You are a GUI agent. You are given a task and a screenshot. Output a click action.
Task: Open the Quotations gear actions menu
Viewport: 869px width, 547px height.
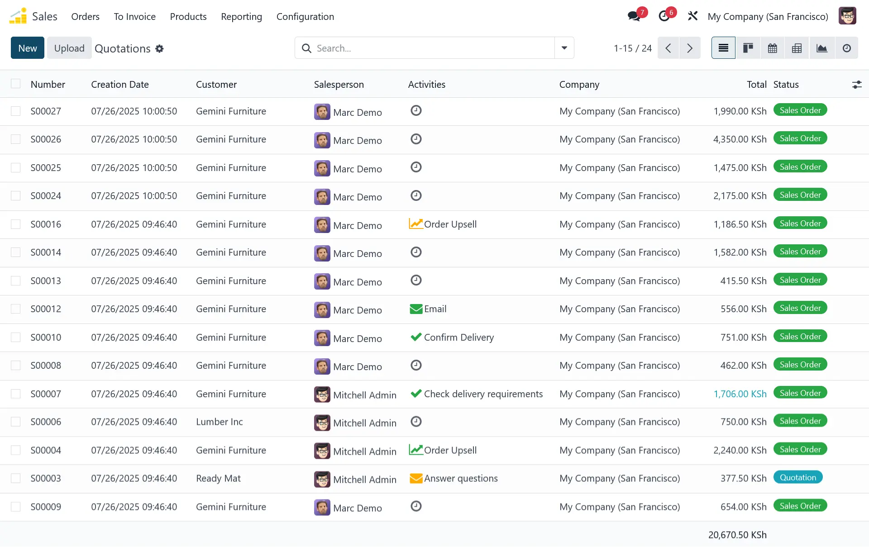coord(159,48)
